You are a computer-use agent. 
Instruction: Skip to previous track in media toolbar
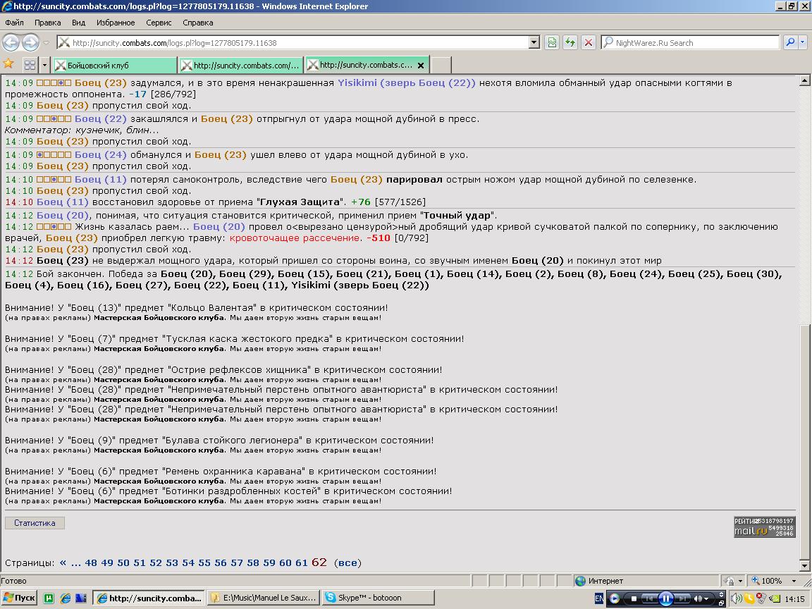click(x=649, y=598)
